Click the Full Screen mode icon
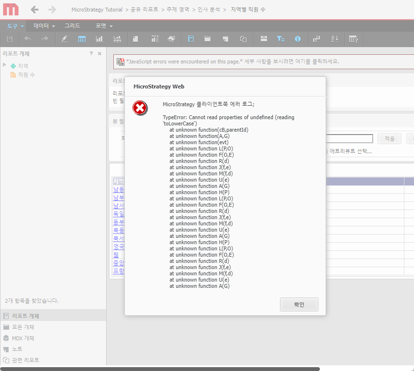Screen dimensions: 414x371 317,39
